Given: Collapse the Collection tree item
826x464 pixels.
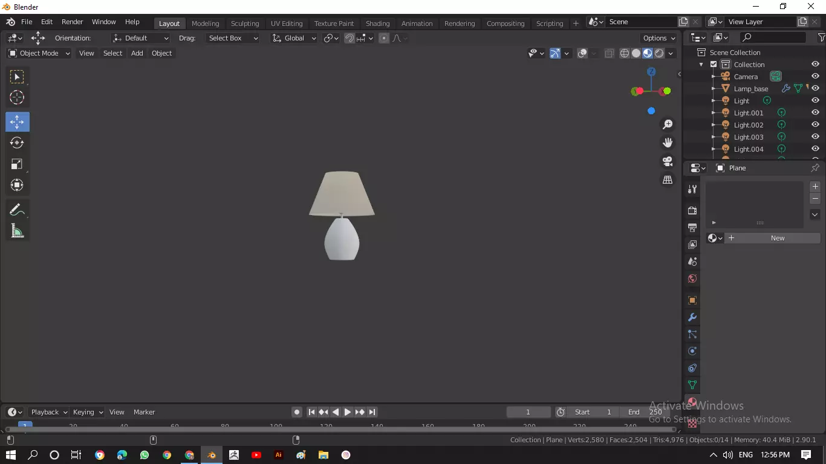Looking at the screenshot, I should [x=701, y=65].
